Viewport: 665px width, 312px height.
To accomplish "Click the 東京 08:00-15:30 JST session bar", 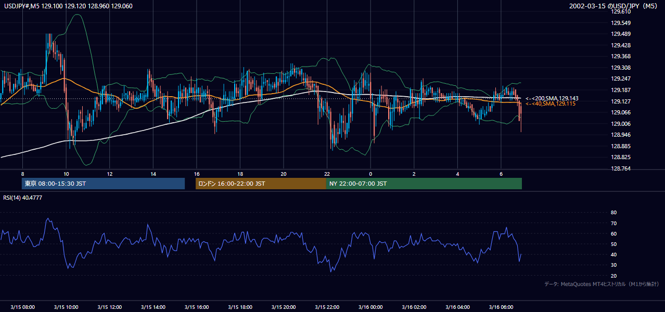I will click(103, 184).
